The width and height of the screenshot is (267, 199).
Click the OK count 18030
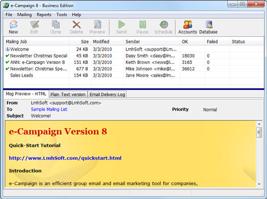pyautogui.click(x=188, y=56)
